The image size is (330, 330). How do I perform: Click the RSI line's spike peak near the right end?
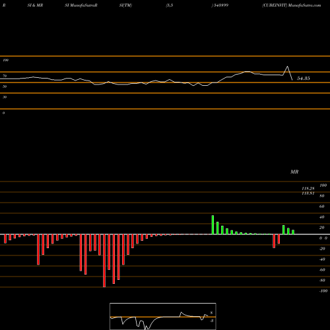(x=287, y=66)
